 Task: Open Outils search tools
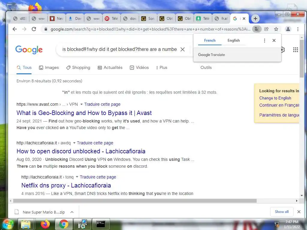(206, 67)
